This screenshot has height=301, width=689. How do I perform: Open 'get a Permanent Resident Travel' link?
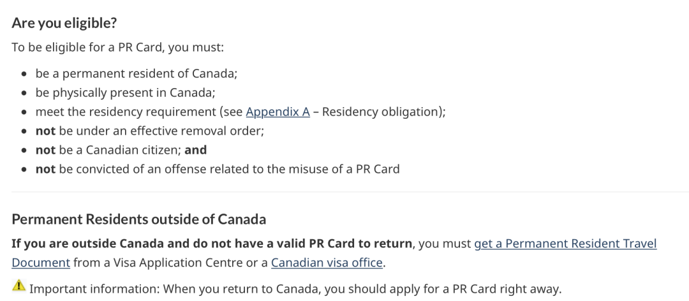click(x=565, y=244)
